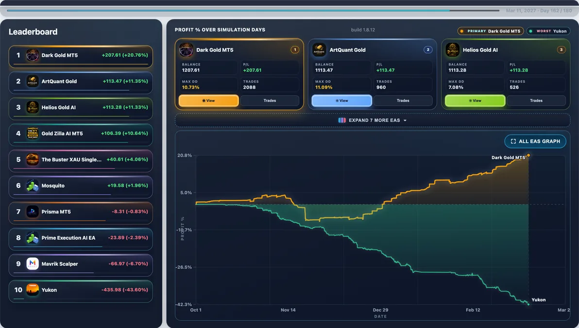Click the Prisma MT5 avatar icon

[x=33, y=212]
